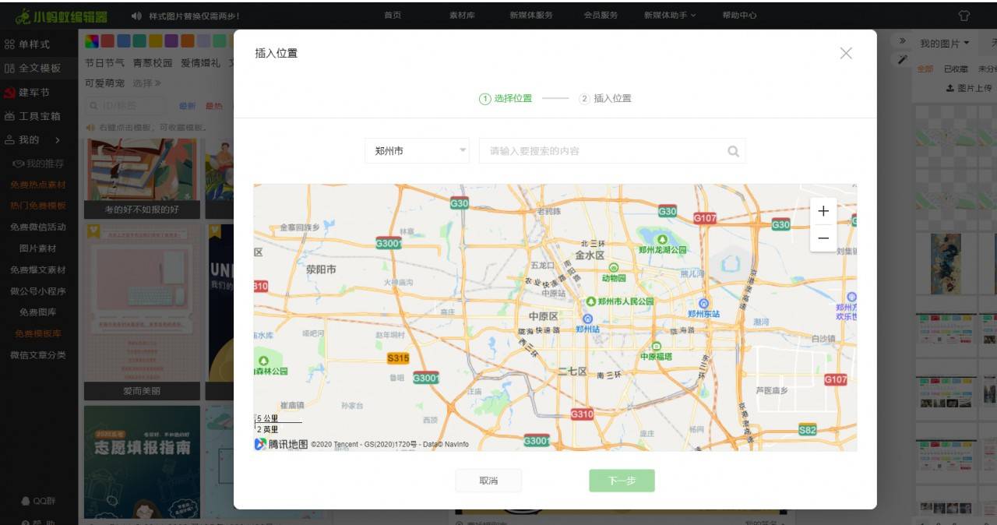
Task: Filter templates by 节日节气
Action: pos(104,63)
